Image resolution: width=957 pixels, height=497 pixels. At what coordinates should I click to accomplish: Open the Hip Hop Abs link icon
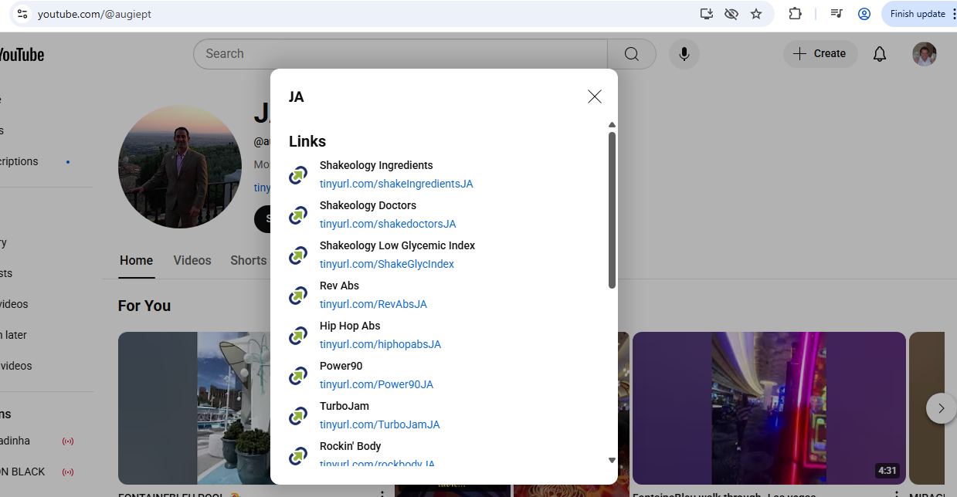(x=298, y=336)
